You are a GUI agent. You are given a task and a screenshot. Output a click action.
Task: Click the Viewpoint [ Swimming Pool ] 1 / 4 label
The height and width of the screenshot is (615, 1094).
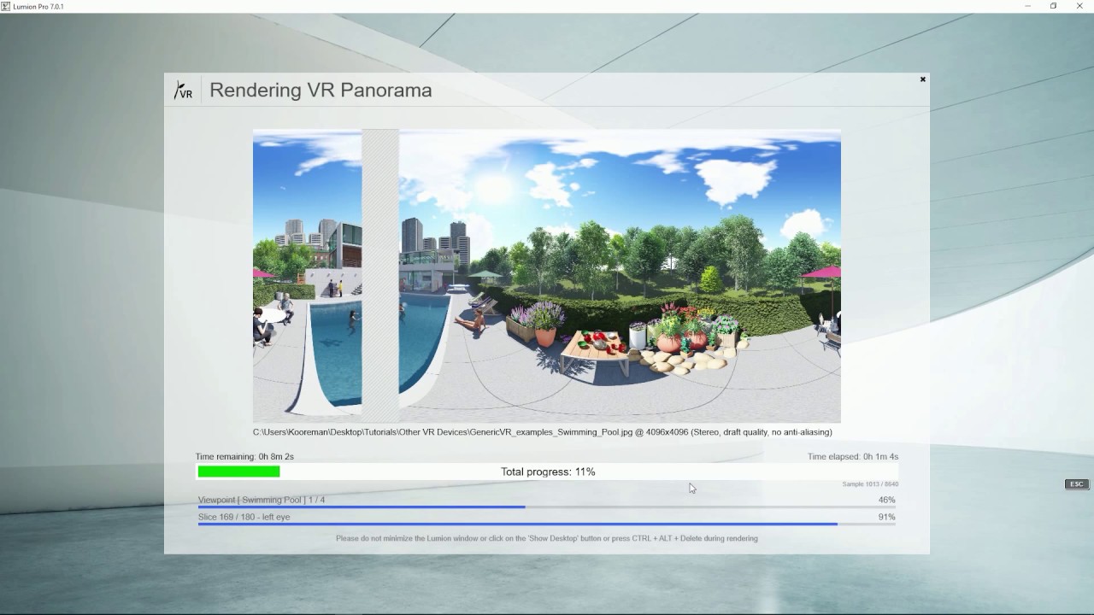(262, 500)
